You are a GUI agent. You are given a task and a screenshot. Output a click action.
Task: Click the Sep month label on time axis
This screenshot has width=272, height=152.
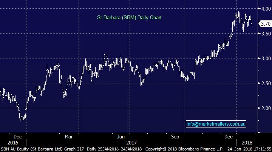175,137
